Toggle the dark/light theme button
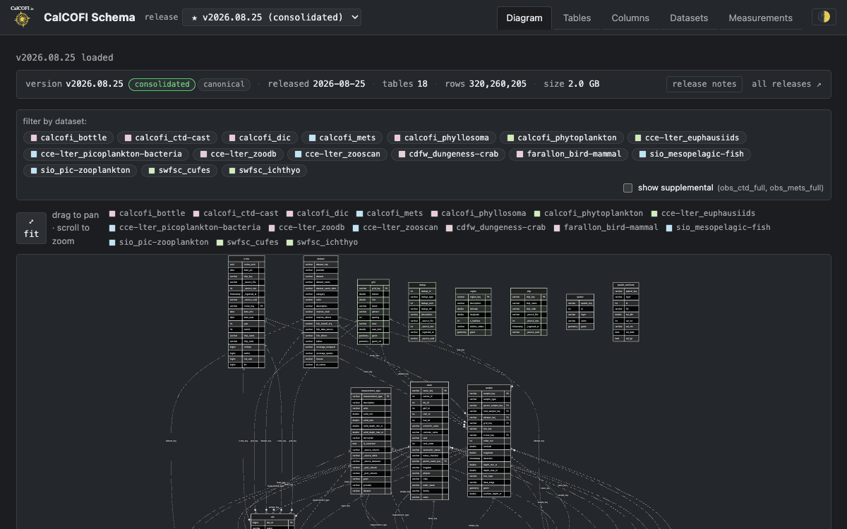This screenshot has height=529, width=847. tap(823, 17)
